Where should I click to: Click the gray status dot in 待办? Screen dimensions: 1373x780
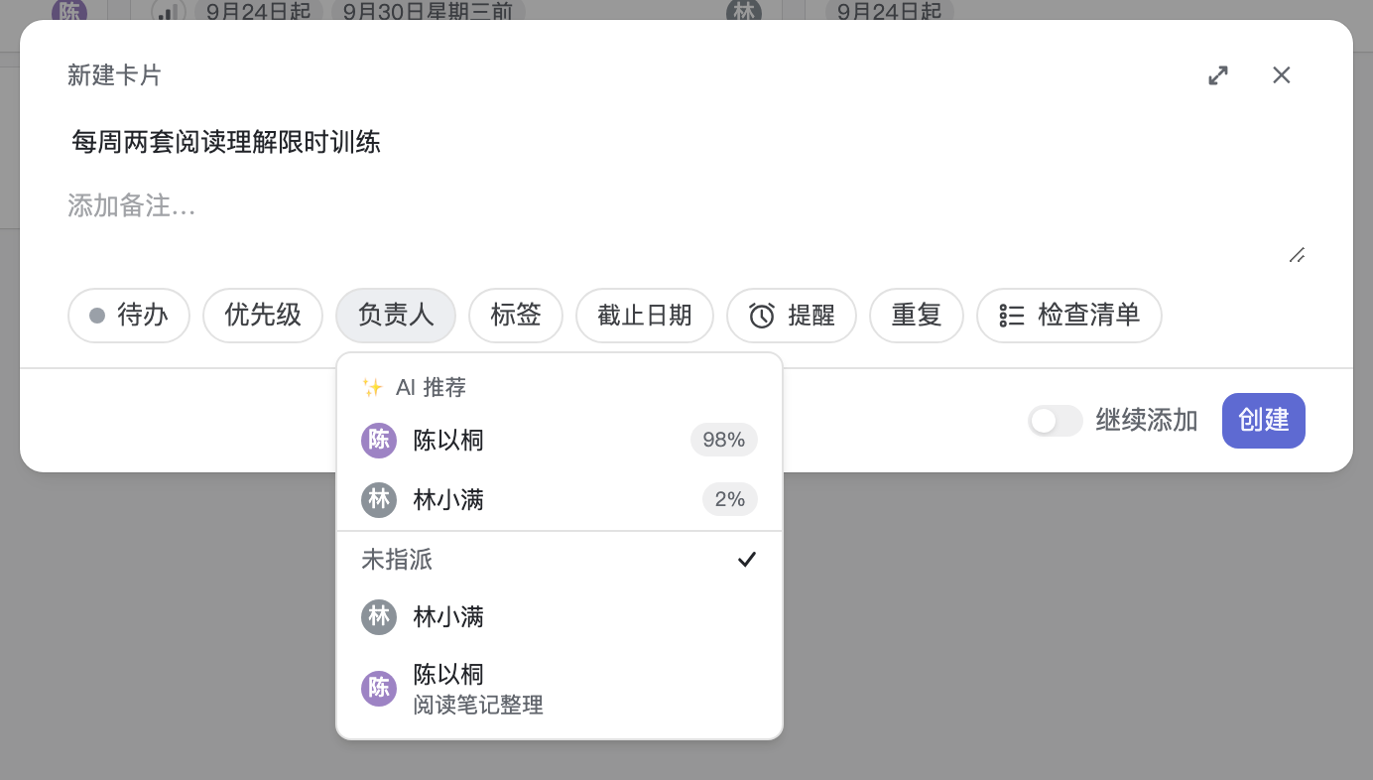(97, 316)
